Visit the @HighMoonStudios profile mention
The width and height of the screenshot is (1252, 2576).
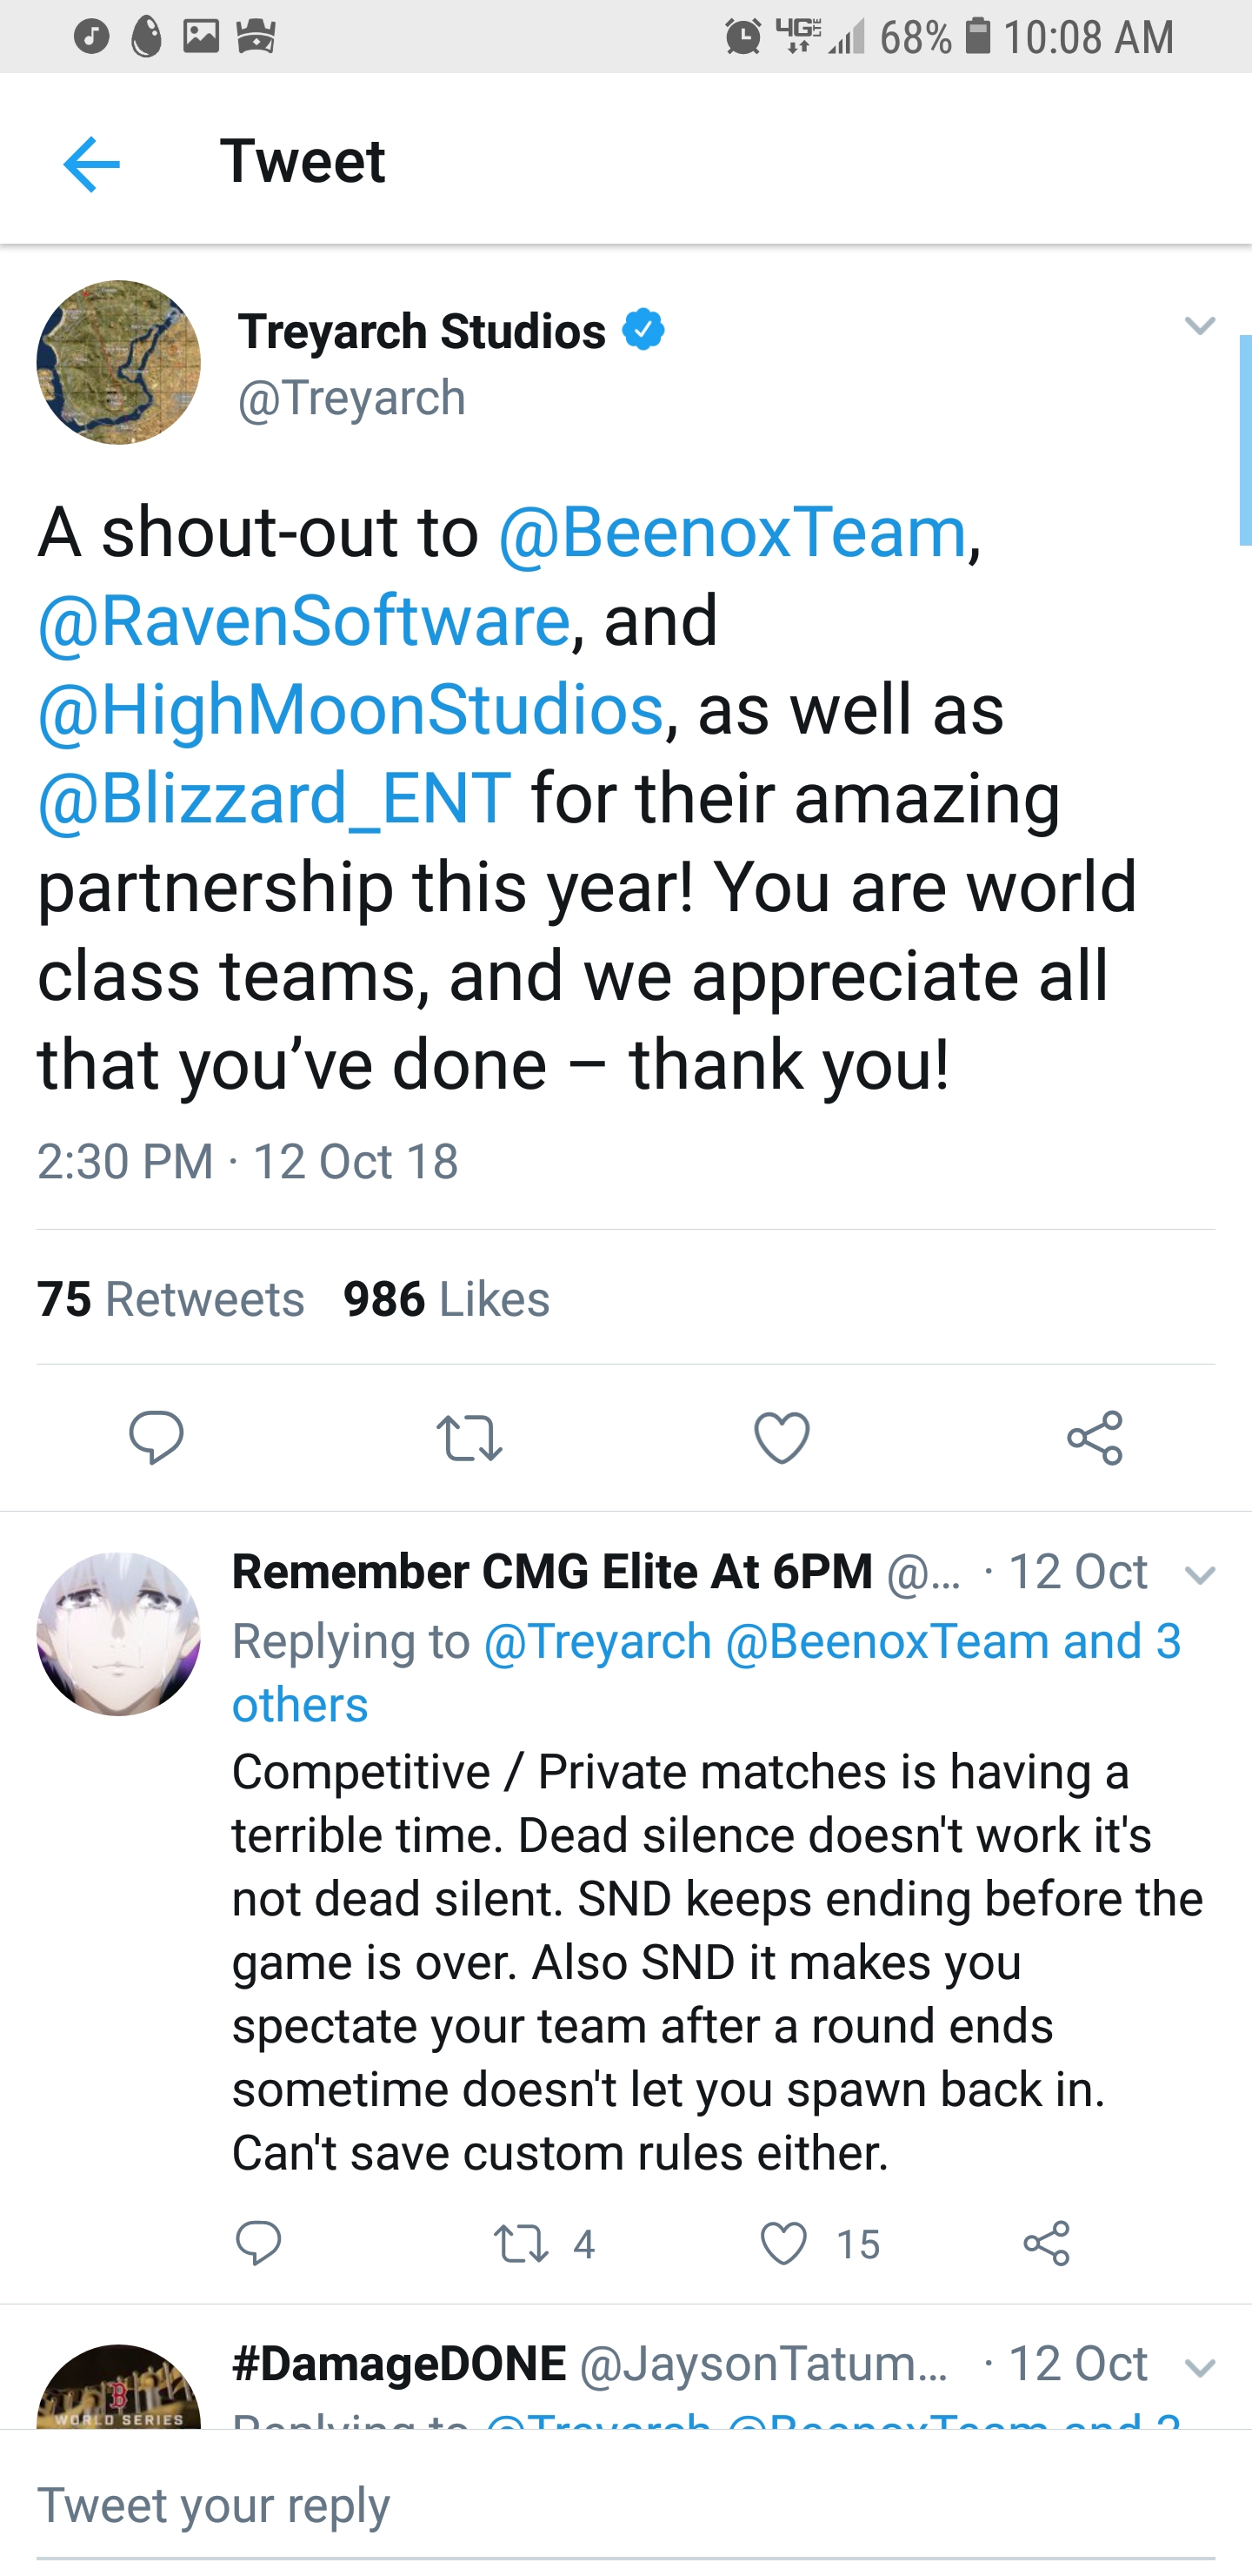point(350,710)
